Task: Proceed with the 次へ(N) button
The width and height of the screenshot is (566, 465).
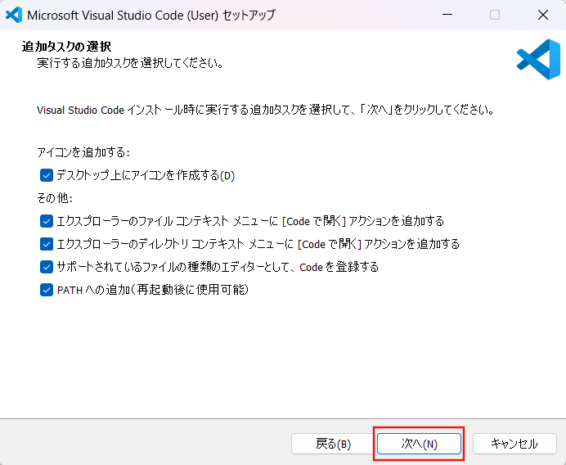Action: point(419,444)
